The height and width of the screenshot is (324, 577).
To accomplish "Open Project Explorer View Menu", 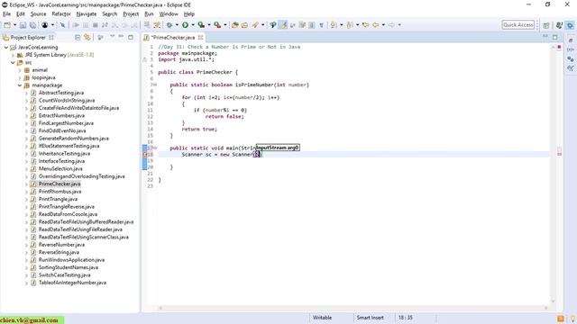I will pos(112,37).
